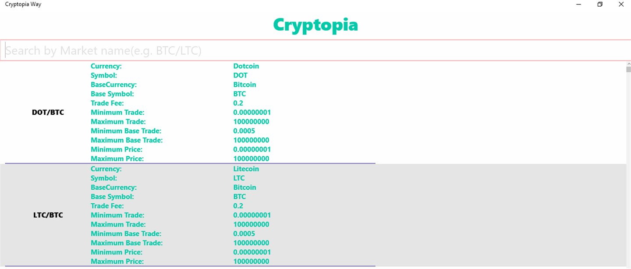Click the DOT symbol value
The width and height of the screenshot is (631, 269).
click(x=241, y=75)
